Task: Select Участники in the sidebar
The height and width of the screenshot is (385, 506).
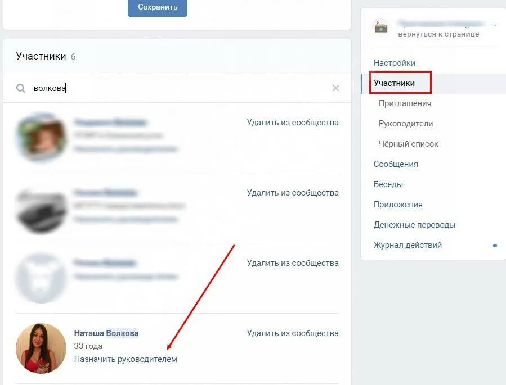Action: (394, 83)
